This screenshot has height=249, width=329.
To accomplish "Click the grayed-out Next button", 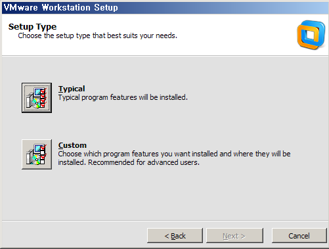I will (x=234, y=236).
